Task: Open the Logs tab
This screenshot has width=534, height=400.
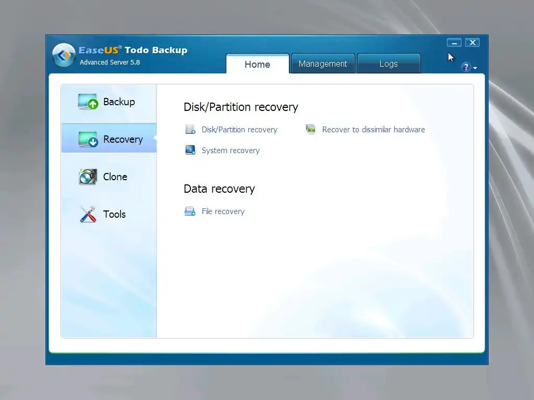Action: point(389,64)
